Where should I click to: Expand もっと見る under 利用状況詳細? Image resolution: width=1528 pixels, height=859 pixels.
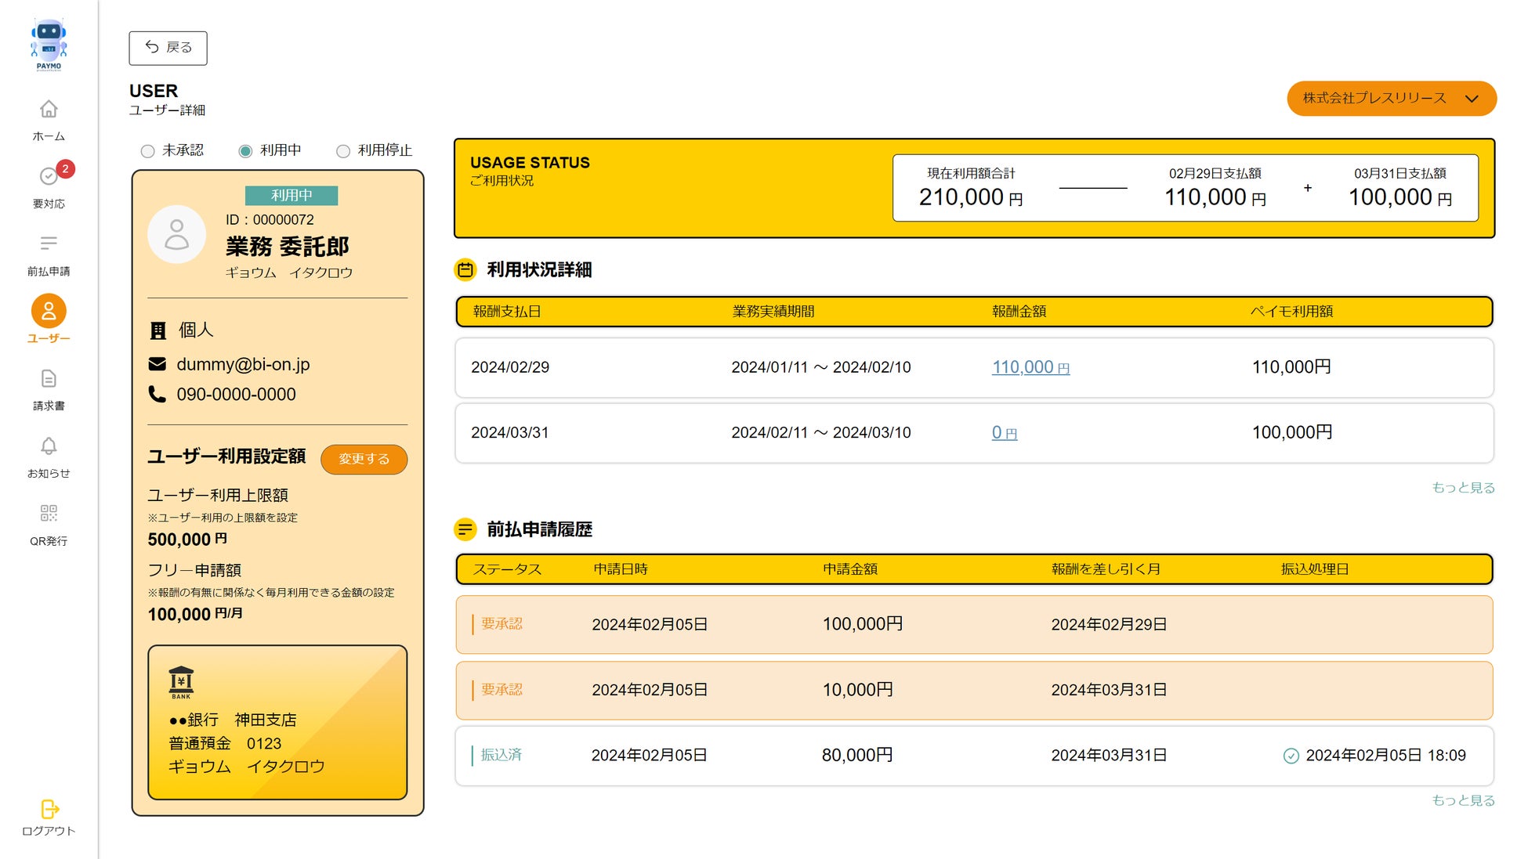pyautogui.click(x=1463, y=488)
